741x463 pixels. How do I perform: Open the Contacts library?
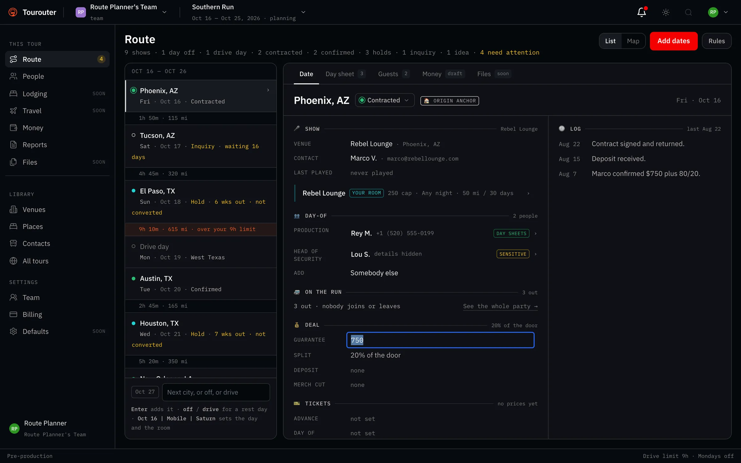tap(57, 244)
